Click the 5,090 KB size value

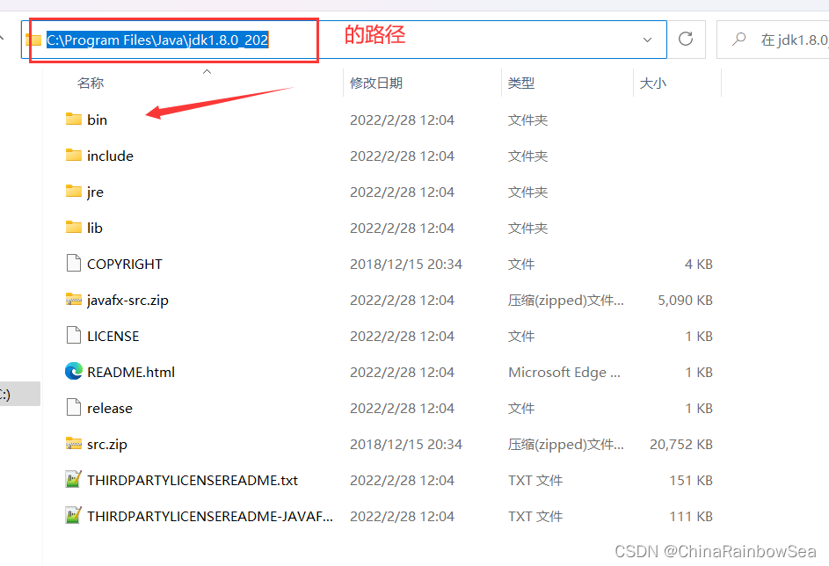tap(685, 301)
